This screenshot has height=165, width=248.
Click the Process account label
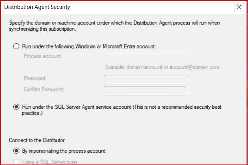click(x=43, y=56)
